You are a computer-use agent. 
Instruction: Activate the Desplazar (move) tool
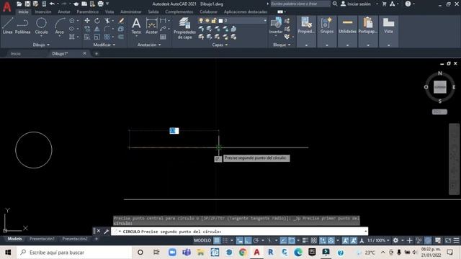click(87, 21)
